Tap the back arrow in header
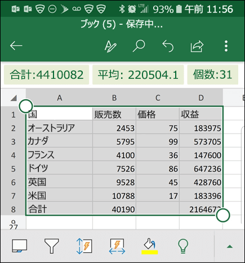Viewport: 245px width, 263px height. (x=16, y=46)
